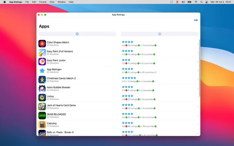This screenshot has height=146, width=234.
Task: Open the File menu
Action: [x=27, y=2]
